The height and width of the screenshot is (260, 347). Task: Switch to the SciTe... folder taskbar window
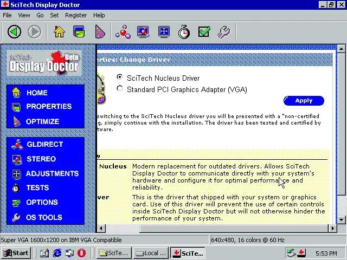114,253
